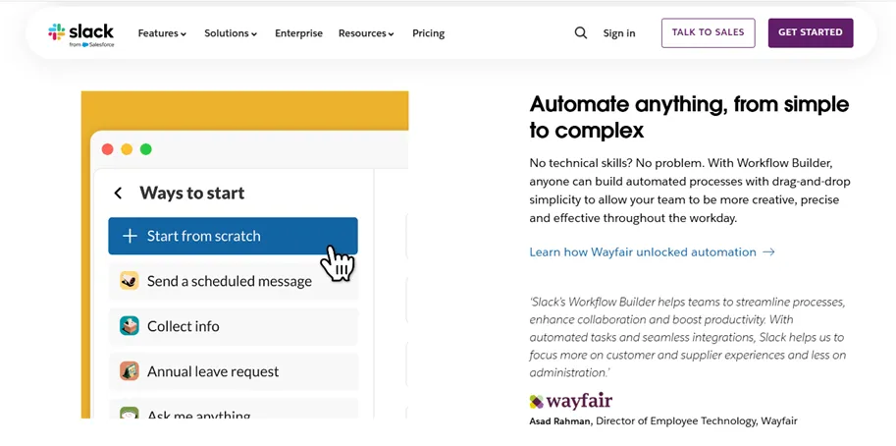Click the back chevron beside Ways to start
This screenshot has height=446, width=896.
(119, 194)
